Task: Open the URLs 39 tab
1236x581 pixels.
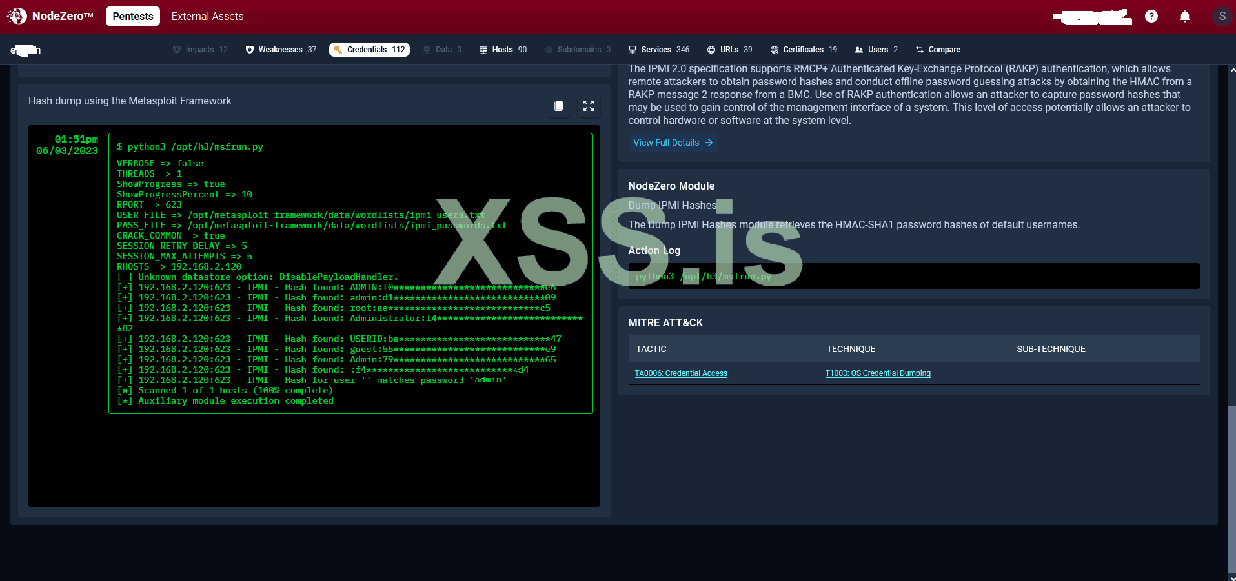Action: (730, 50)
